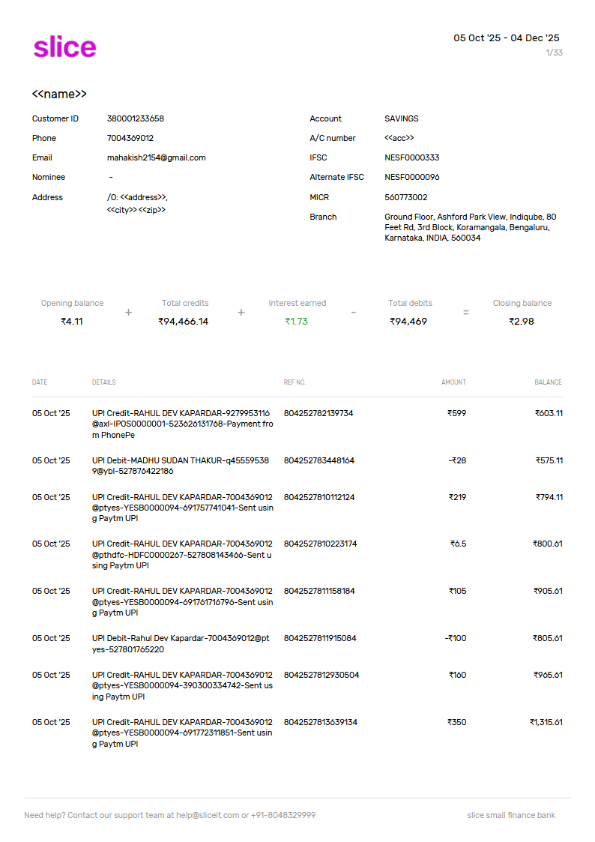The width and height of the screenshot is (595, 842).
Task: Click the slice logo
Action: (x=65, y=47)
